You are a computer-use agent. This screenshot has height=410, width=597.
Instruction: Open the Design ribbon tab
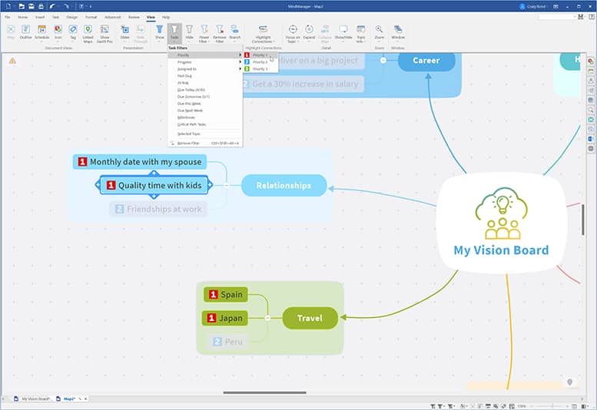[x=72, y=17]
